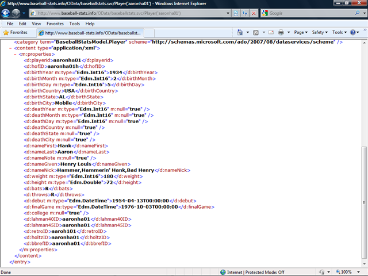Image resolution: width=368 pixels, height=276 pixels.
Task: Expand the Home button dropdown arrow
Action: 248,32
